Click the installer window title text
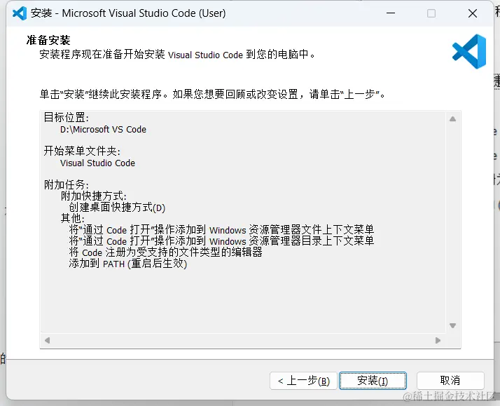500x406 pixels. click(128, 13)
